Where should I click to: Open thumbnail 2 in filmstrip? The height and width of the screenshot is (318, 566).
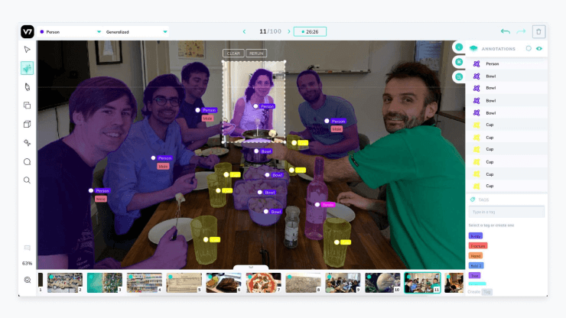click(x=65, y=283)
